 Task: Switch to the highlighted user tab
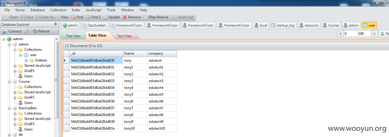pos(369,25)
